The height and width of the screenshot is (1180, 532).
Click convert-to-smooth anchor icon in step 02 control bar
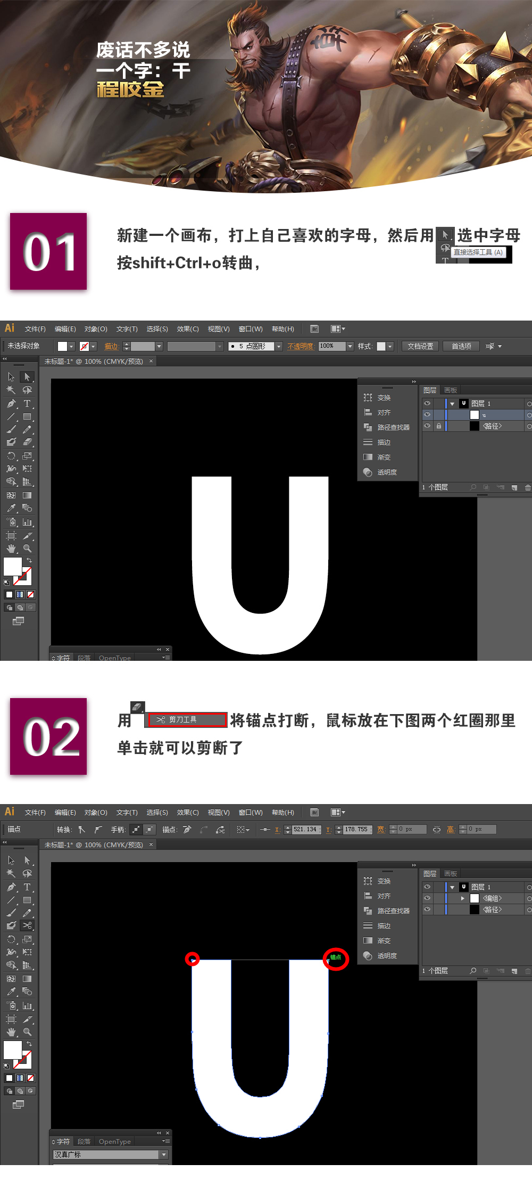(98, 829)
